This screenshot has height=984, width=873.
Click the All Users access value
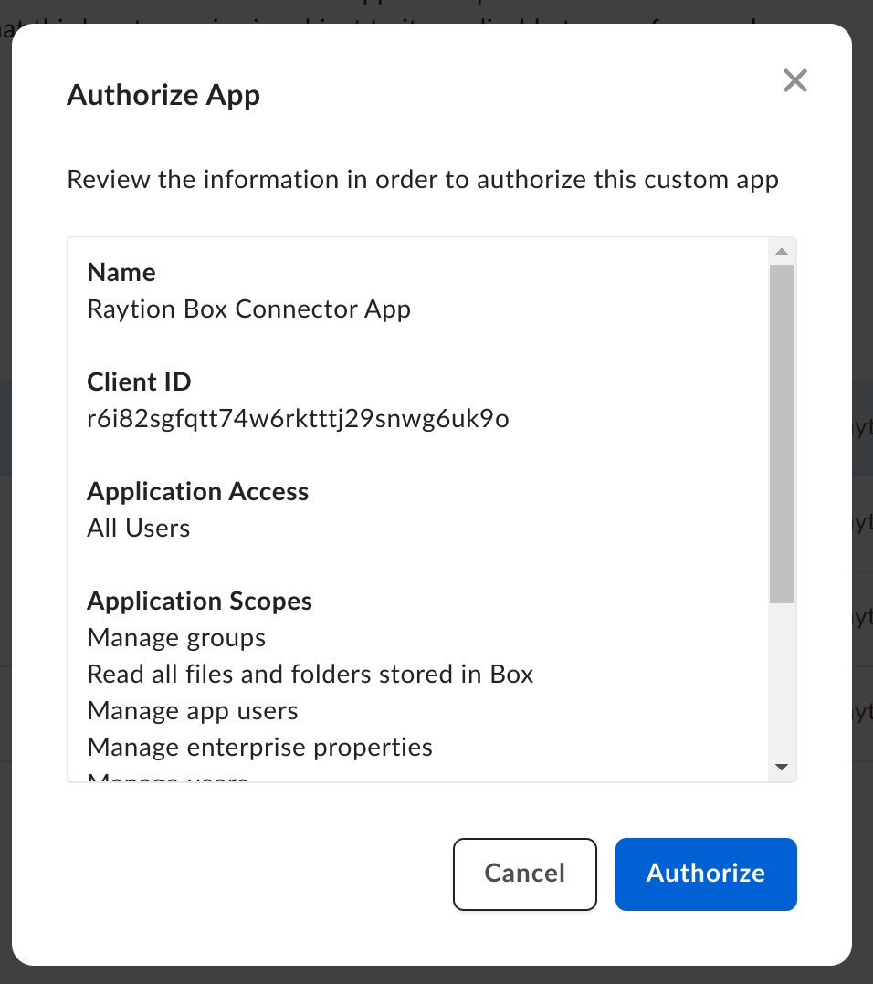tap(138, 528)
